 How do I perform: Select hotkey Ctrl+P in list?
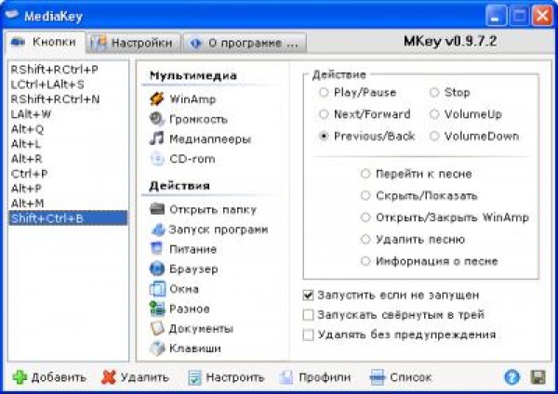pos(68,174)
